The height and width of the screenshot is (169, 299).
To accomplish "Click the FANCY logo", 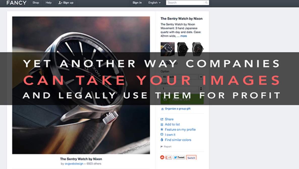I will pyautogui.click(x=16, y=3).
